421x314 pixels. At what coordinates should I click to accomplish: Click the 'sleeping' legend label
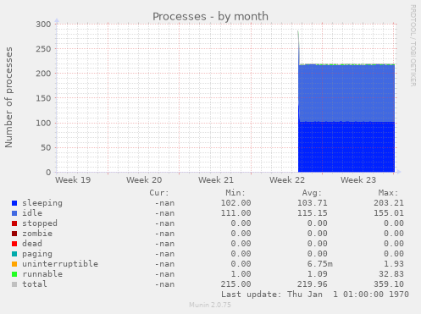42,203
